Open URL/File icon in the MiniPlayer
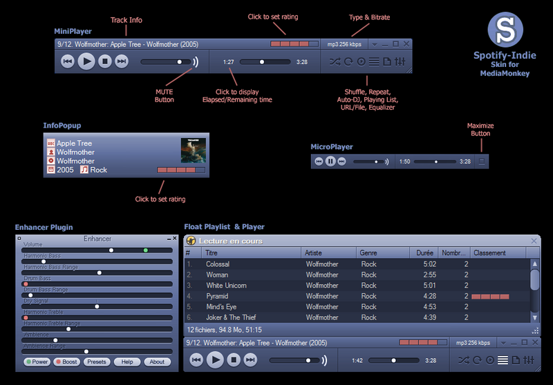The height and width of the screenshot is (385, 553). 387,62
